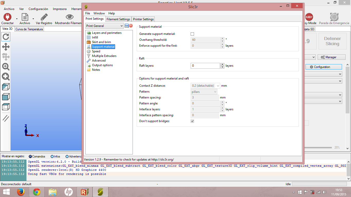Image resolution: width=351 pixels, height=197 pixels.
Task: Select Skirt and brim settings
Action: pos(101,42)
